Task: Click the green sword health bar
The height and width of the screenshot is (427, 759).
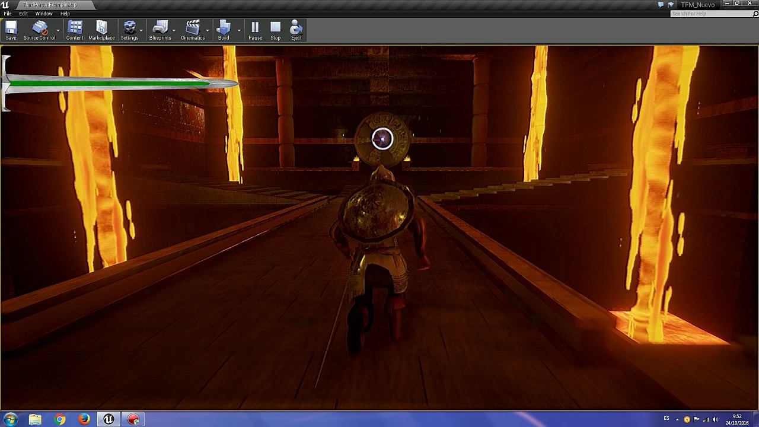Action: pyautogui.click(x=120, y=83)
